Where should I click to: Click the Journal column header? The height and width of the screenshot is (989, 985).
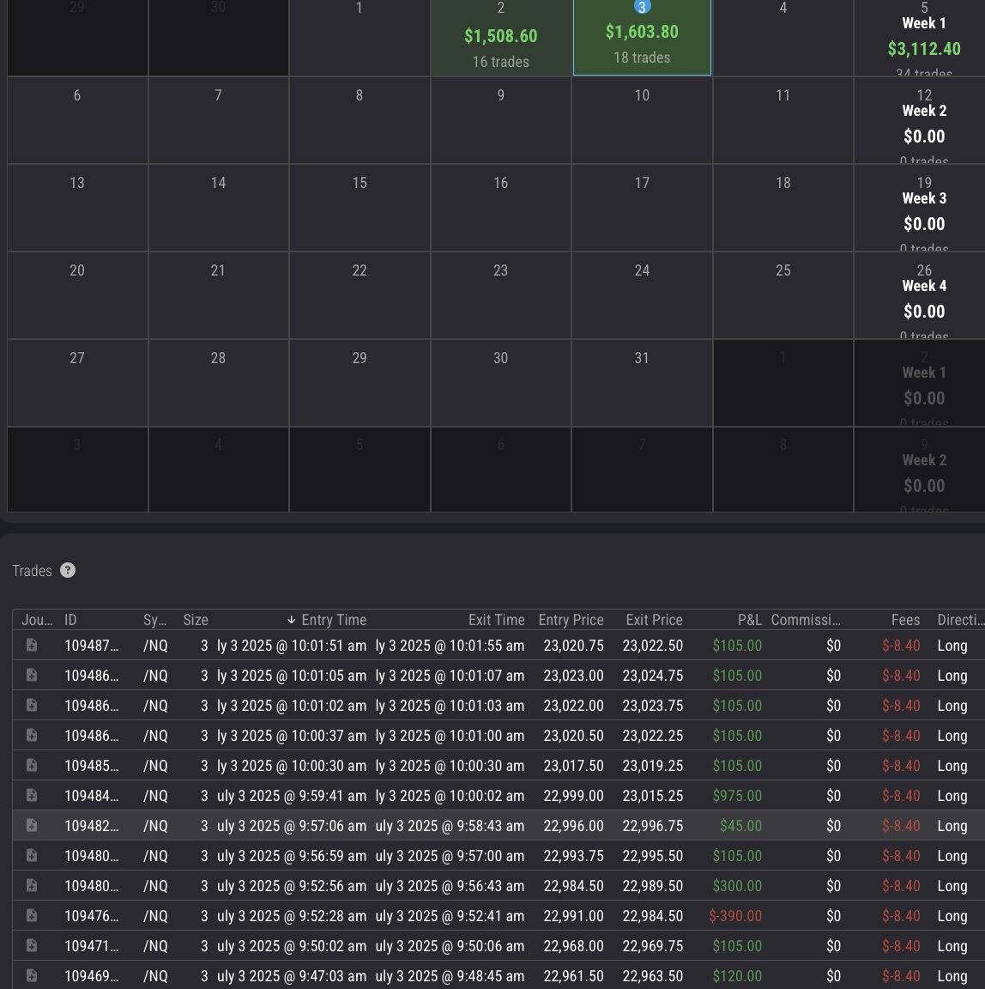tap(37, 620)
